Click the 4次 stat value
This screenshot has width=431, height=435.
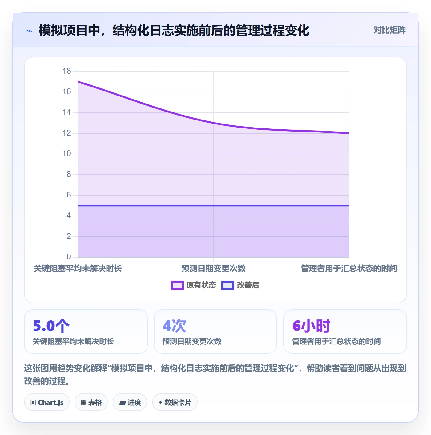[174, 326]
